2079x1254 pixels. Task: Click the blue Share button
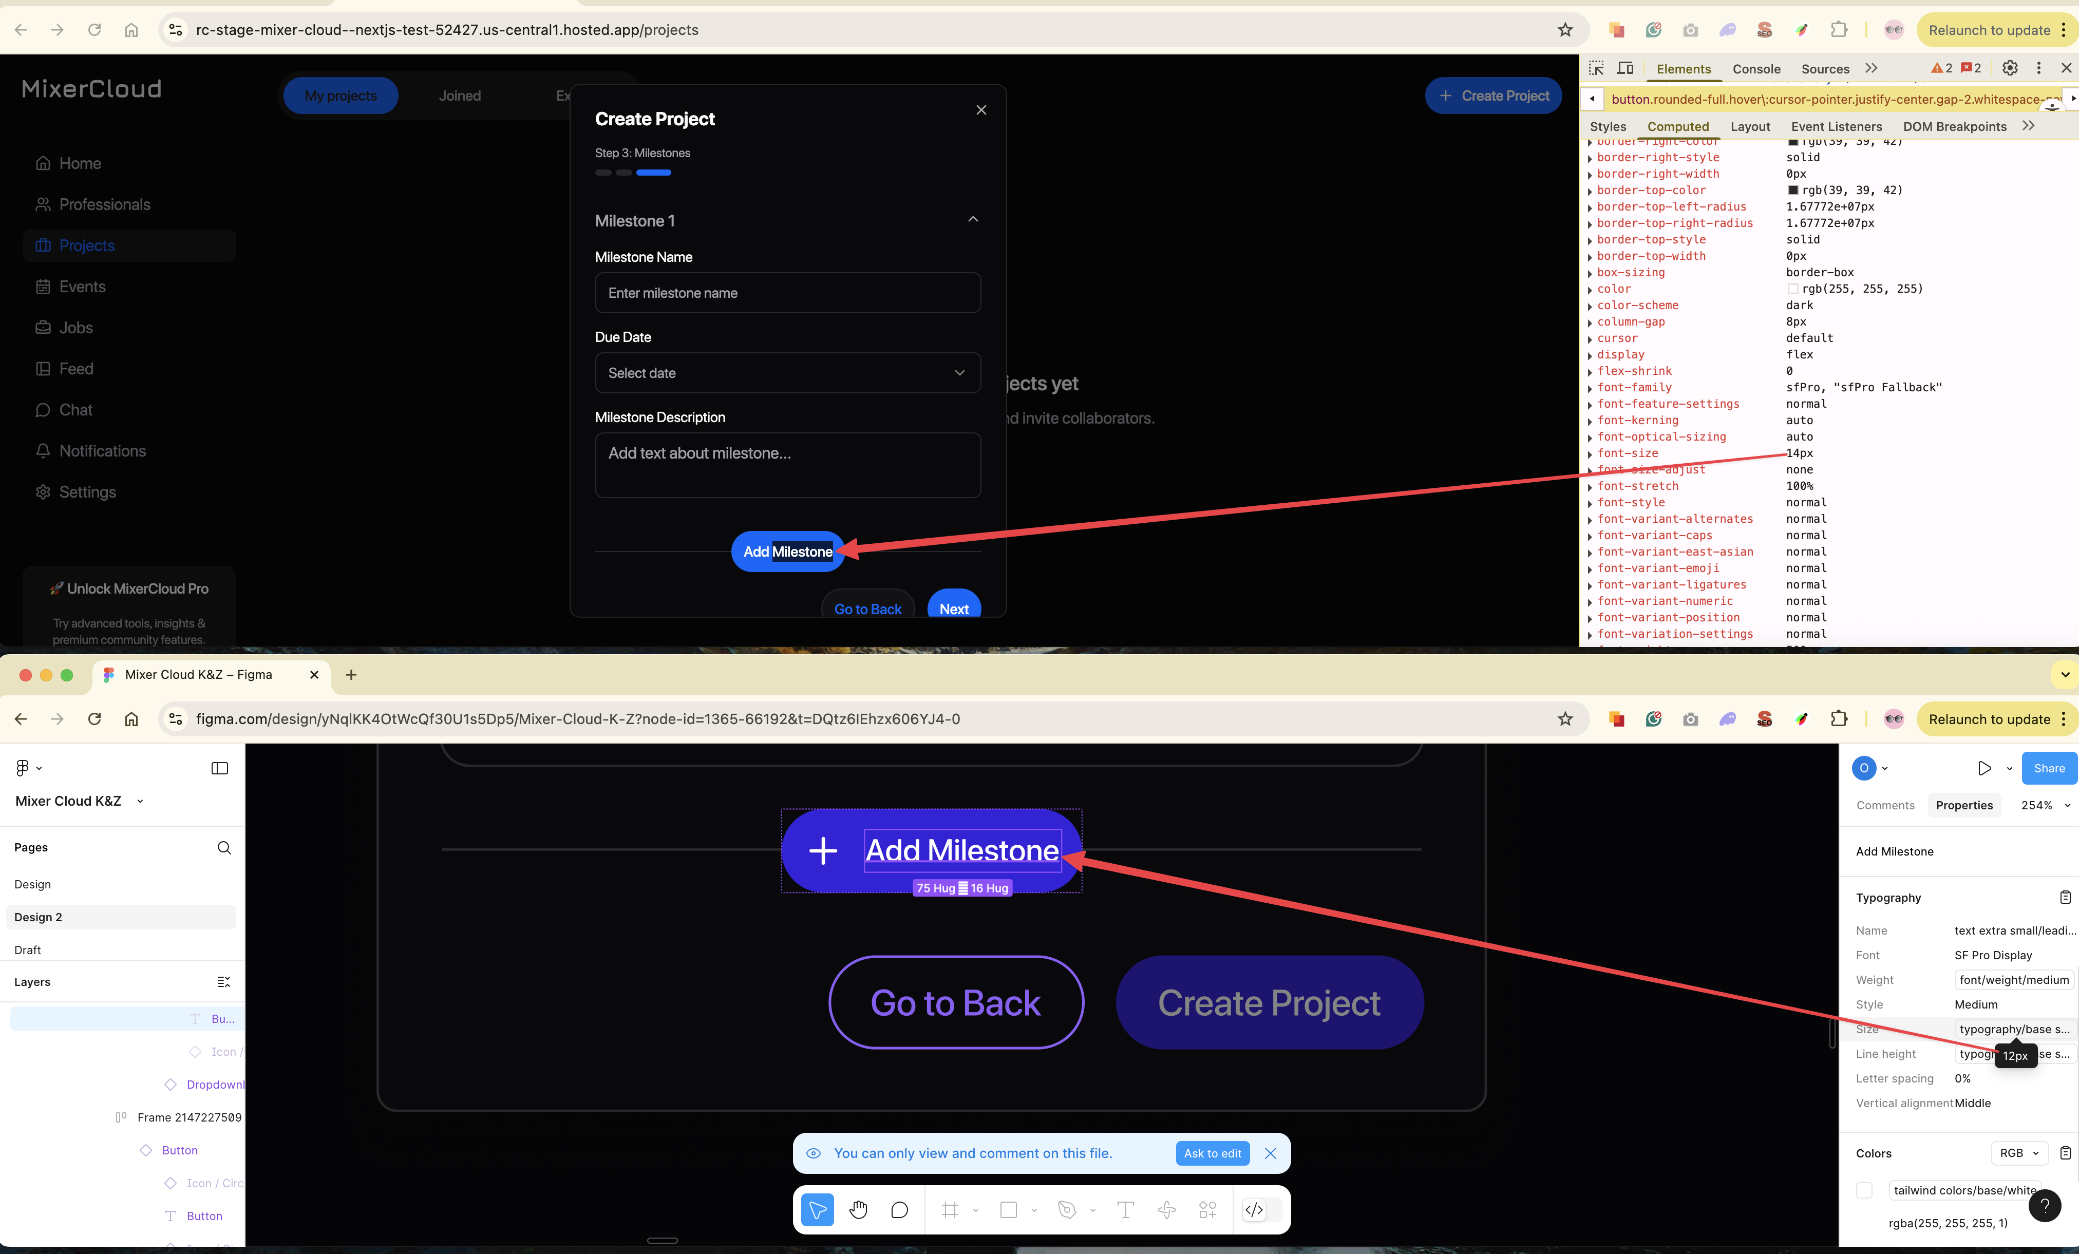click(2048, 768)
